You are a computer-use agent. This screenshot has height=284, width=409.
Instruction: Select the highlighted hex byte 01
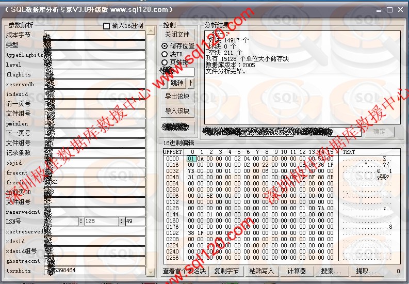click(x=191, y=159)
